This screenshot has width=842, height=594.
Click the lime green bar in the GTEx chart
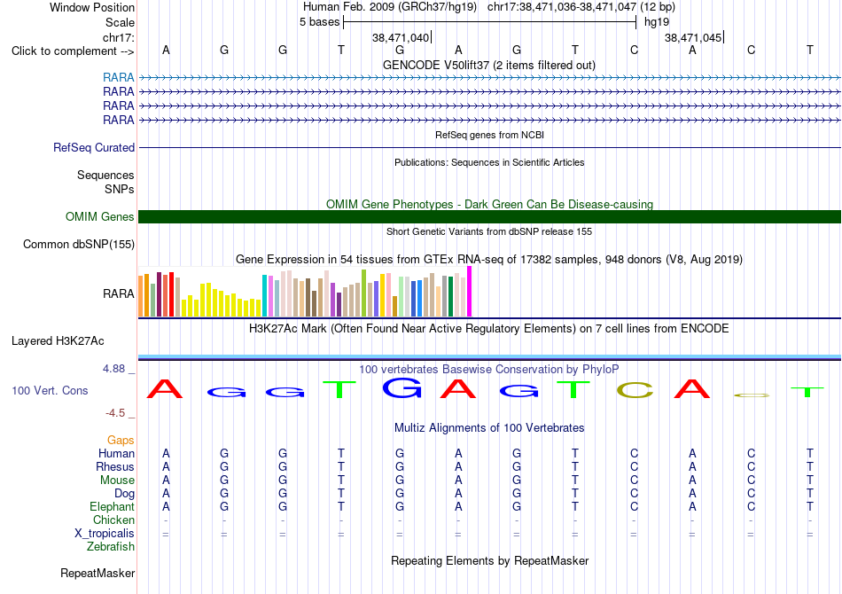click(x=364, y=293)
